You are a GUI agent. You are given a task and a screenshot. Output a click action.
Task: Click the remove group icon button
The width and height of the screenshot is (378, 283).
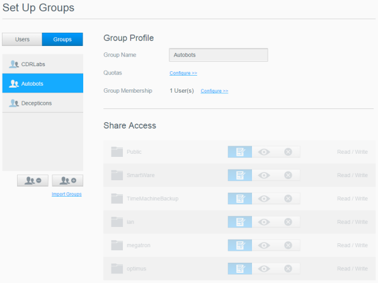[33, 180]
